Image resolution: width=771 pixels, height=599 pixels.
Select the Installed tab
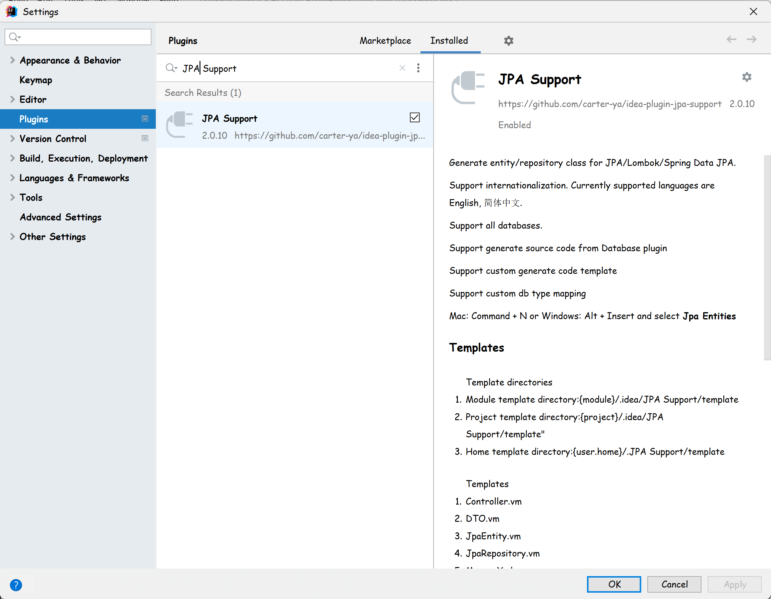(449, 41)
